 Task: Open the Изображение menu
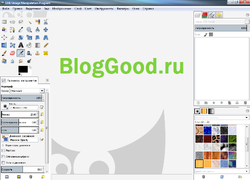point(61,8)
